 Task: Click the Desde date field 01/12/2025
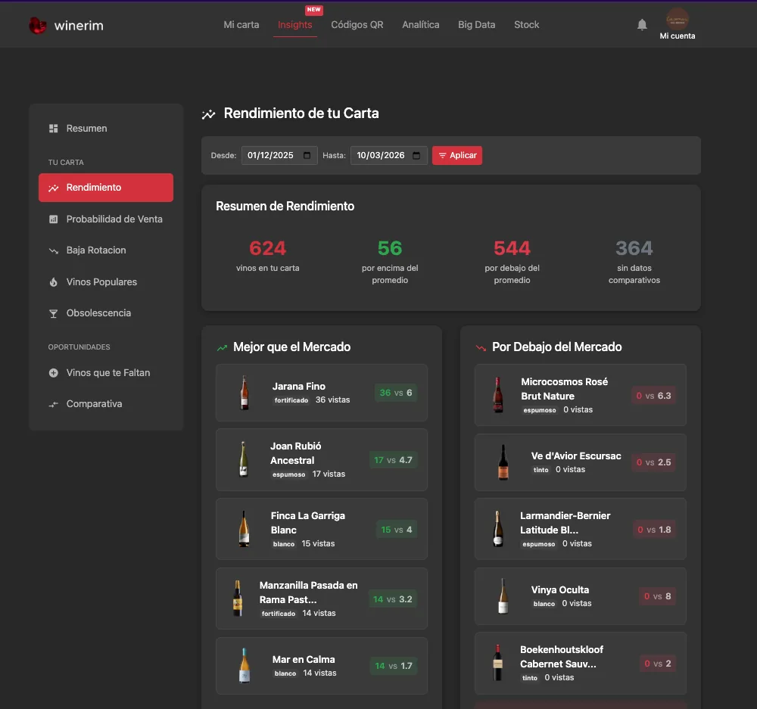point(279,155)
